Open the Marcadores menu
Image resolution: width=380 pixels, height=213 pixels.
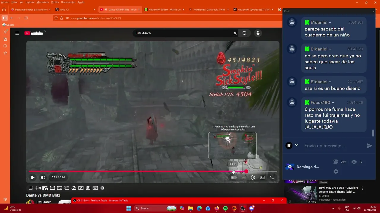pos(43,2)
